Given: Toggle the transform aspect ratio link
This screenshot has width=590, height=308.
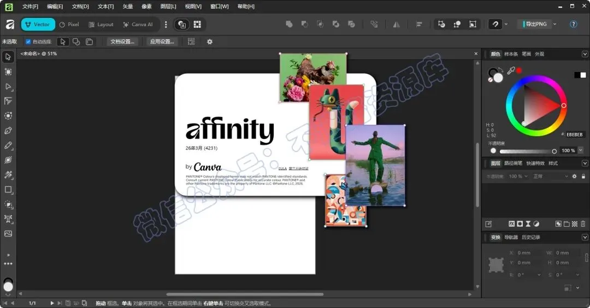Looking at the screenshot, I should click(586, 258).
